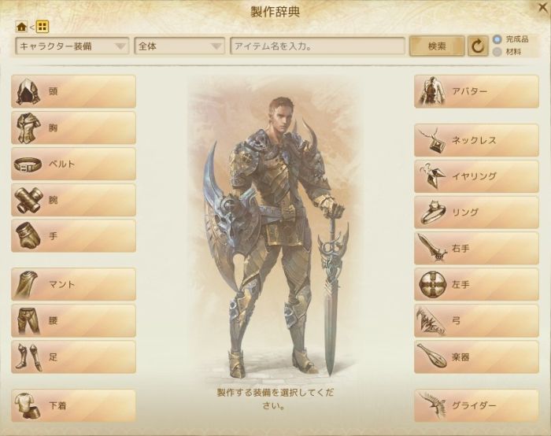The image size is (551, 436).
Task: Expand the 全体 dropdown
Action: pyautogui.click(x=179, y=46)
